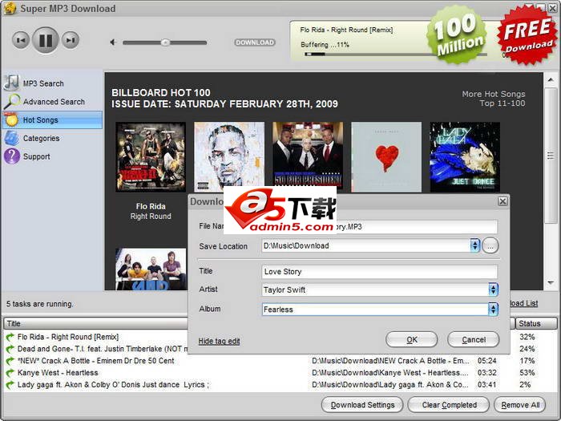This screenshot has height=421, width=561.
Task: Click the previous track button
Action: tap(20, 40)
